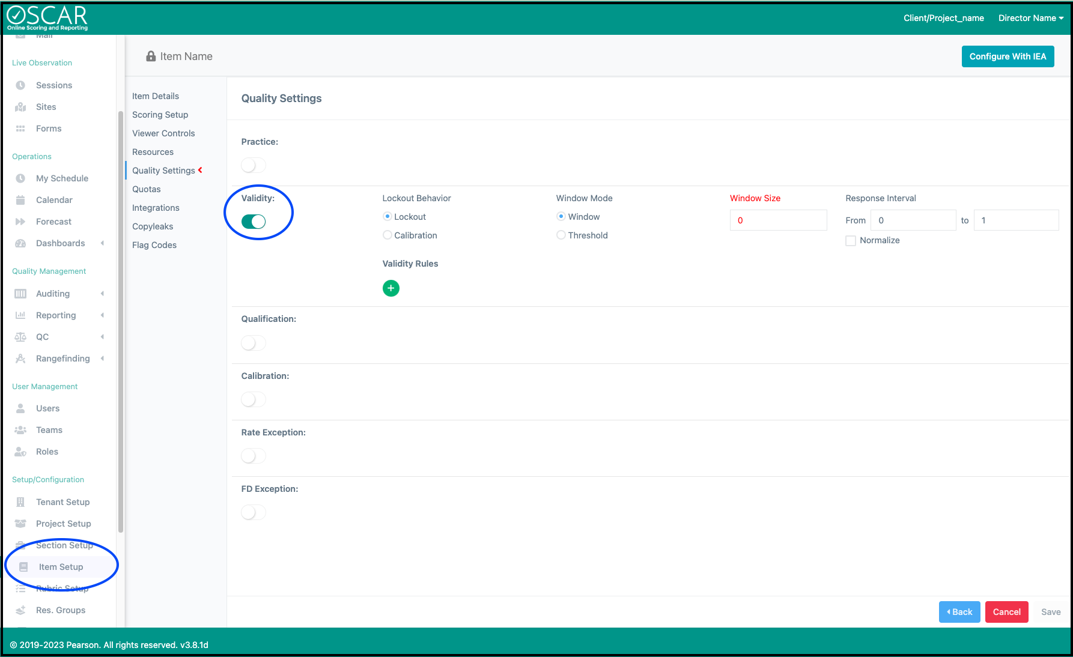Click the QC balance scale icon
The width and height of the screenshot is (1073, 657).
tap(20, 337)
